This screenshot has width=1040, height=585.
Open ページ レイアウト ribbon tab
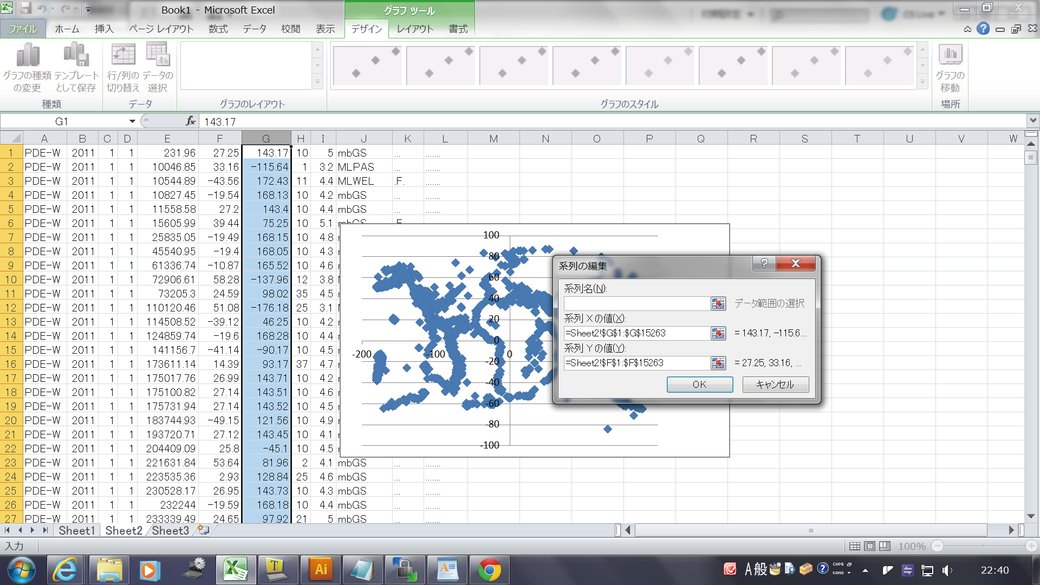tap(161, 29)
